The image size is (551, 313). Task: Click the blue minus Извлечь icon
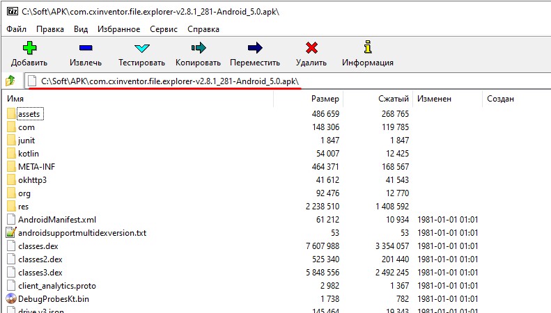pos(86,48)
